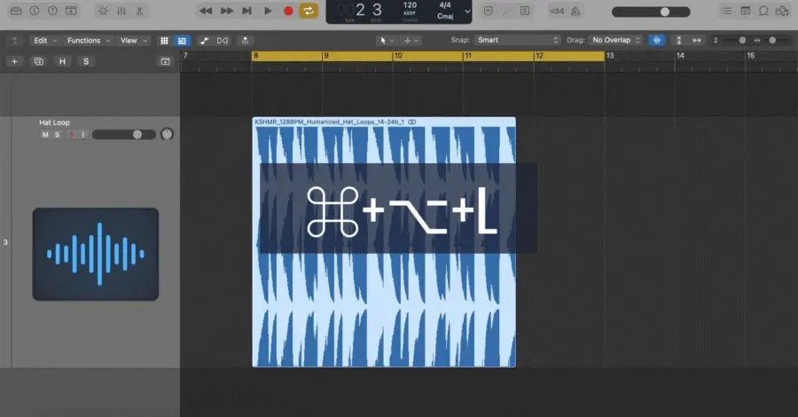Image resolution: width=798 pixels, height=417 pixels.
Task: Open the Editors scissors icon
Action: (x=139, y=11)
